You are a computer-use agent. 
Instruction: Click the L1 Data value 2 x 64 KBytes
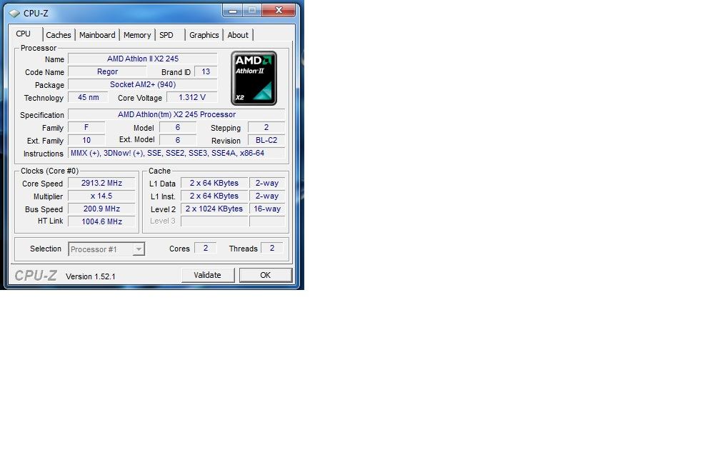(x=214, y=183)
